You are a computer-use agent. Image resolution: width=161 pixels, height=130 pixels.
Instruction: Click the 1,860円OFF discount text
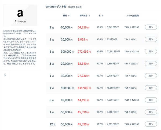coord(113,64)
